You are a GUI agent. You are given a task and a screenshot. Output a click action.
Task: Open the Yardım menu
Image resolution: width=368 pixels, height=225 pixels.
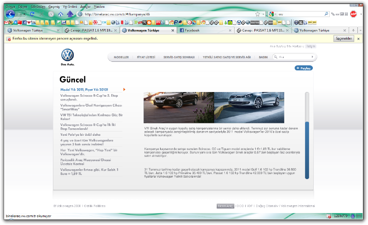(99, 6)
